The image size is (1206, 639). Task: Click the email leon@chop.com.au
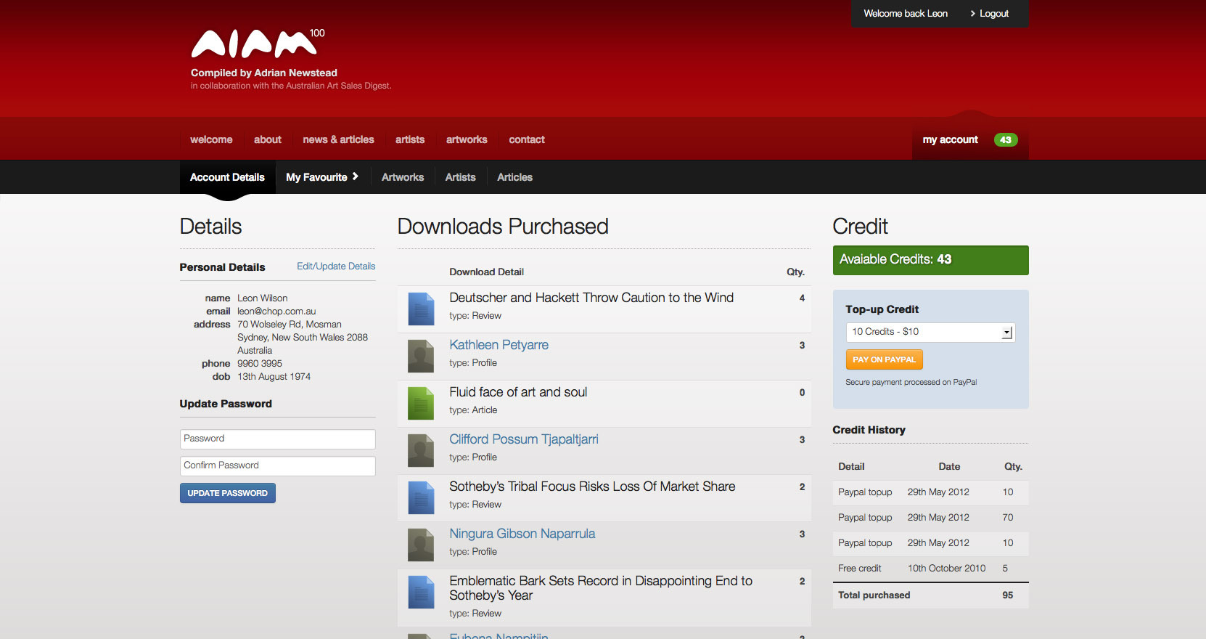tap(276, 312)
